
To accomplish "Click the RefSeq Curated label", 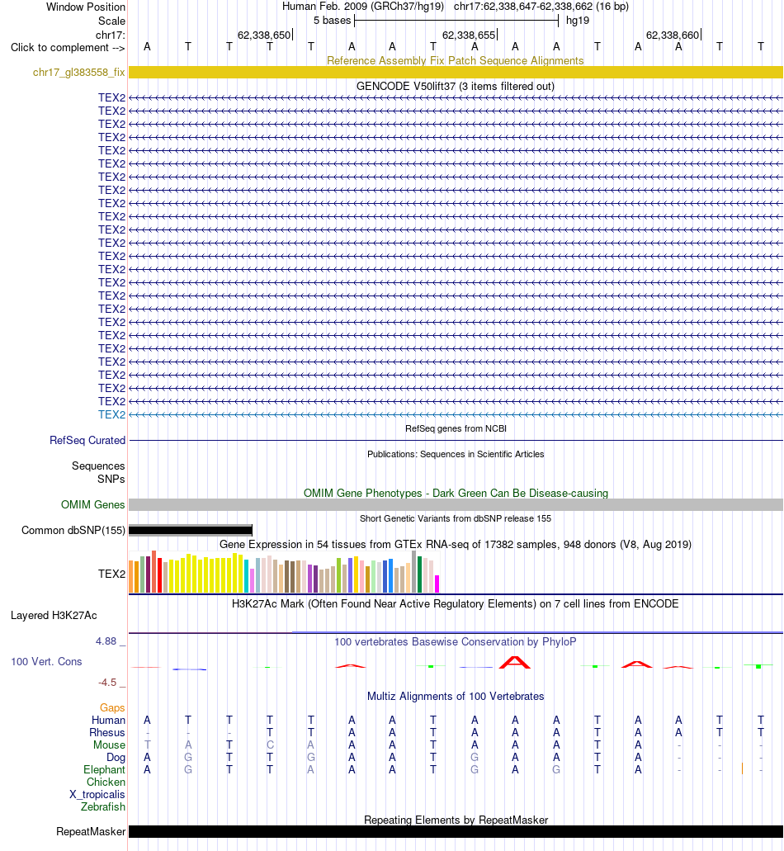I will [87, 440].
